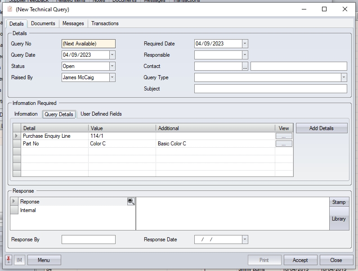This screenshot has width=358, height=271.
Task: Expand the Raised By dropdown
Action: tap(112, 77)
